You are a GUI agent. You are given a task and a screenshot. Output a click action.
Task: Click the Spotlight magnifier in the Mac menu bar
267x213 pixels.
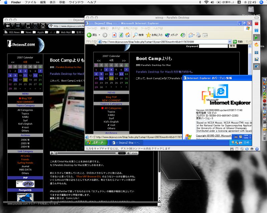tap(262, 2)
